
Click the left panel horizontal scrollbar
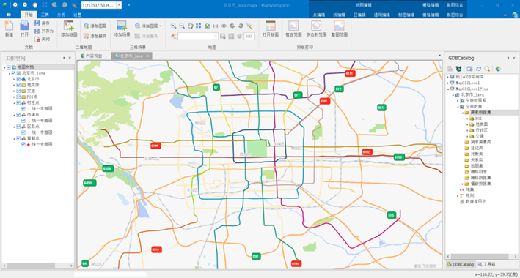click(38, 266)
